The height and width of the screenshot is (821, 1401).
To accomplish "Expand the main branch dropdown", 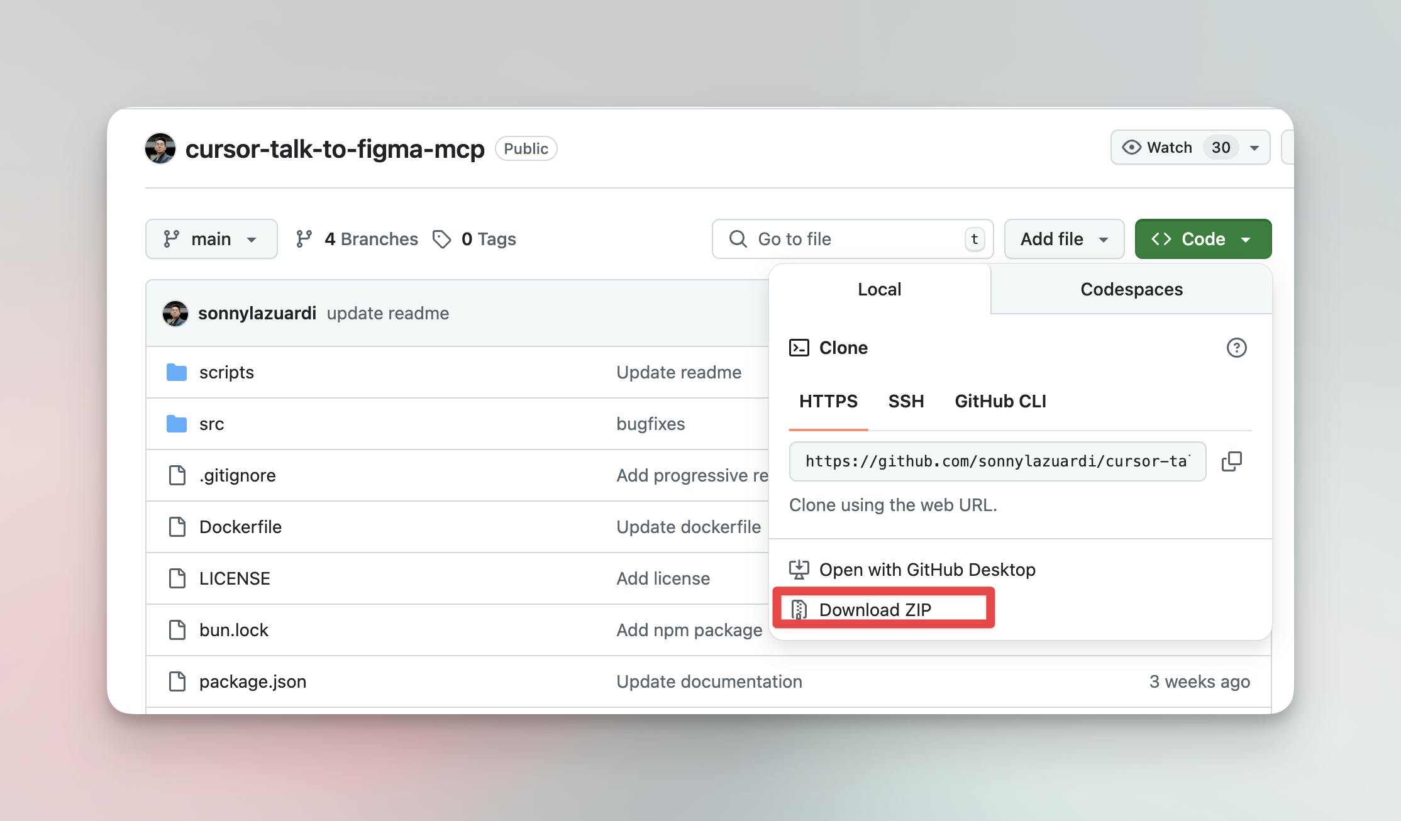I will coord(211,239).
